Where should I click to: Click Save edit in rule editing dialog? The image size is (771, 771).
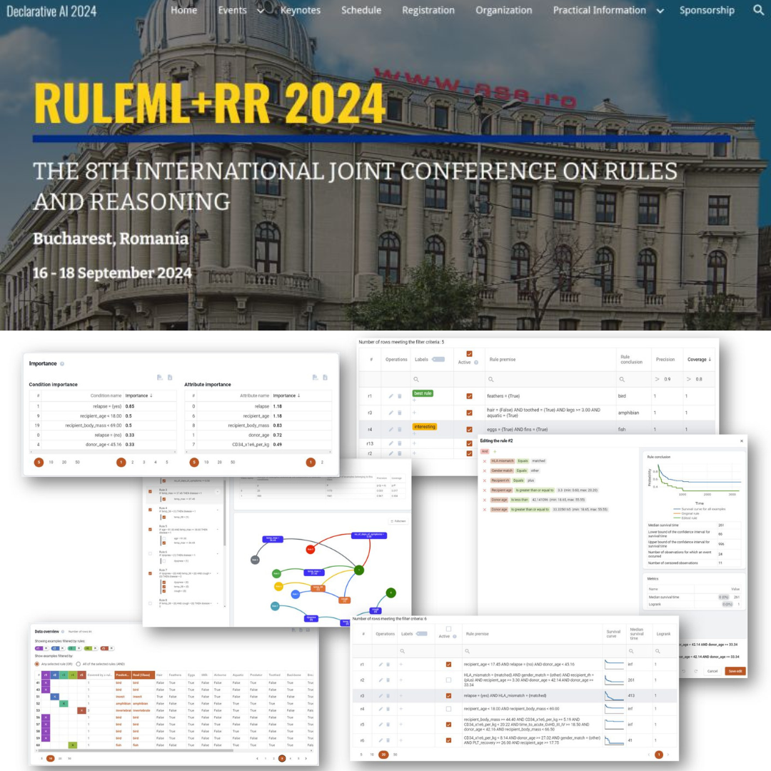point(735,671)
